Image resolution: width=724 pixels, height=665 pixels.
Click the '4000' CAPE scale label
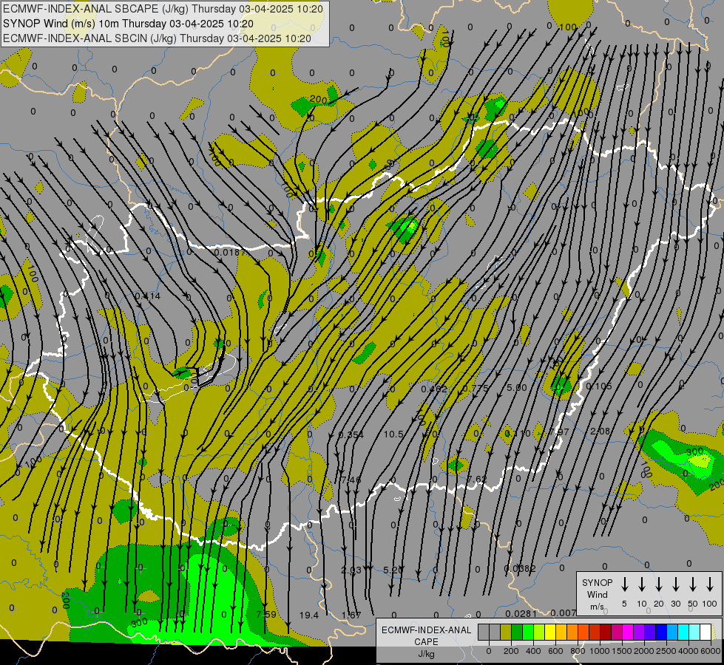(688, 651)
